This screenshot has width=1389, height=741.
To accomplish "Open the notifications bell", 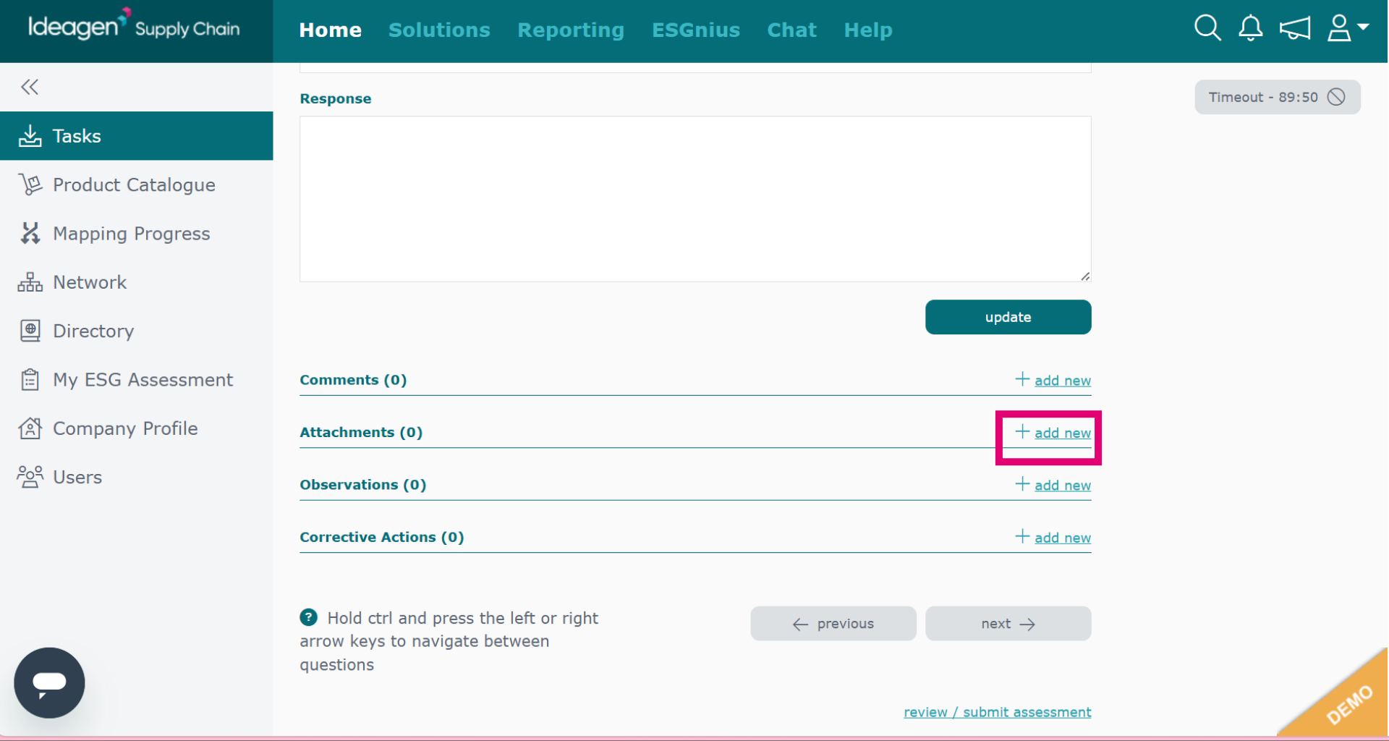I will [1250, 28].
